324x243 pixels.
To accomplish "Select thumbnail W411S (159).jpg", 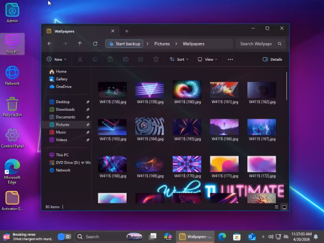I will click(x=150, y=93).
